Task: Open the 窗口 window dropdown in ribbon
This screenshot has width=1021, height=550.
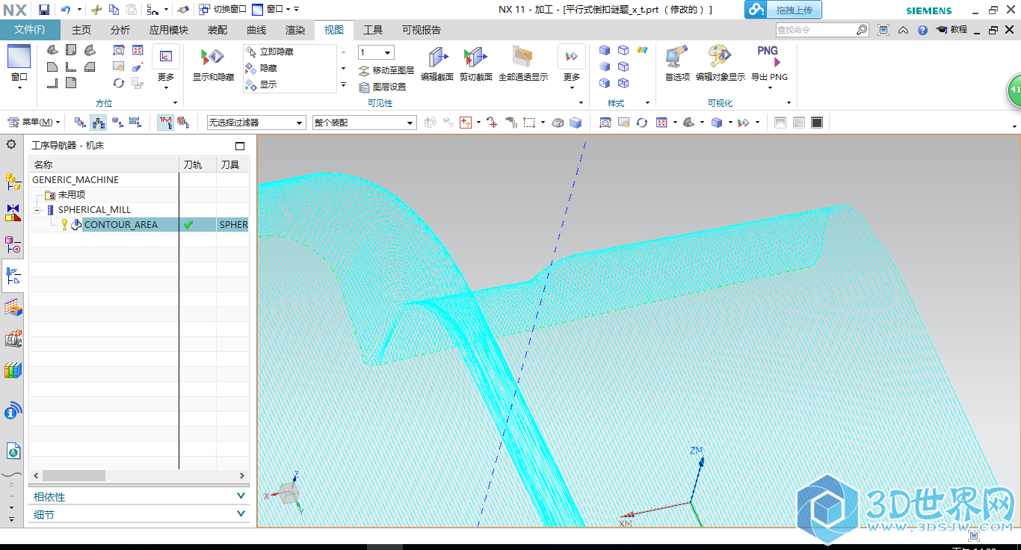Action: tap(19, 67)
